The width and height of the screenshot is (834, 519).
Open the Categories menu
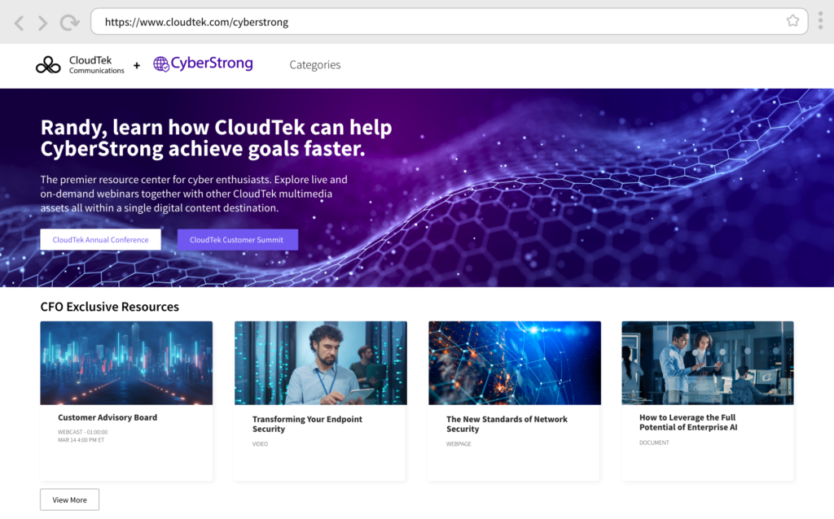(x=315, y=65)
